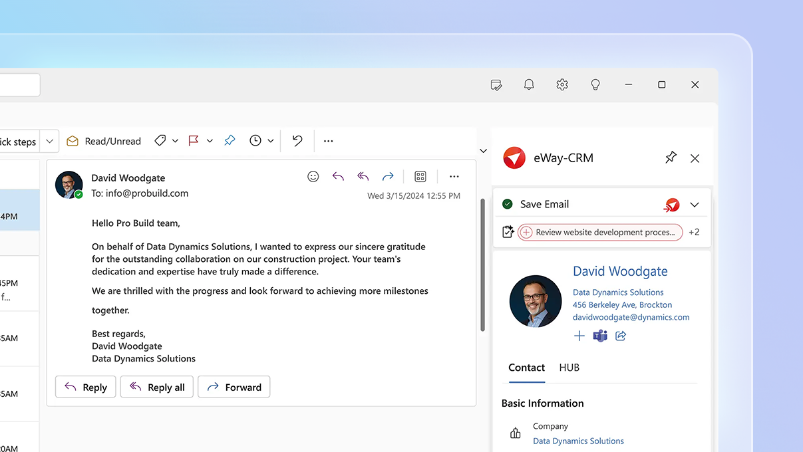Click the Forward button below the email
This screenshot has height=452, width=803.
234,387
